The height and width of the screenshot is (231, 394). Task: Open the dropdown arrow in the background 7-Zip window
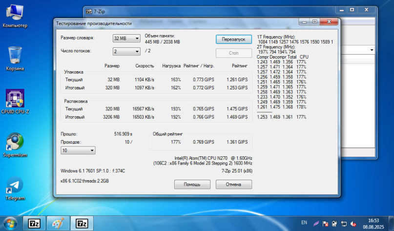click(372, 50)
